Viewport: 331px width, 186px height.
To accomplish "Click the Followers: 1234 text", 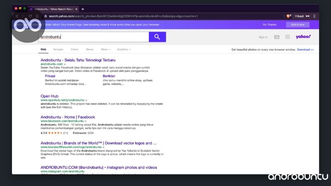I will [83, 133].
